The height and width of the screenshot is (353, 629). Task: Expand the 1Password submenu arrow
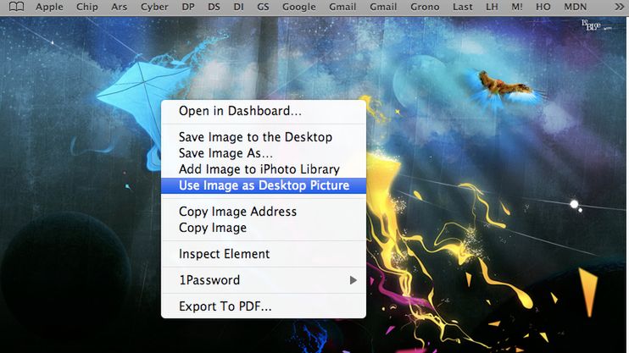coord(353,280)
